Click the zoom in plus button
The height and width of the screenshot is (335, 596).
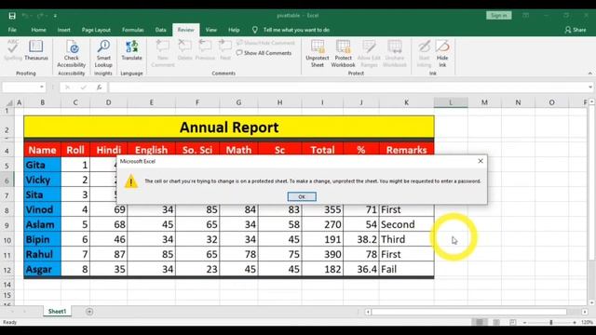pyautogui.click(x=575, y=323)
